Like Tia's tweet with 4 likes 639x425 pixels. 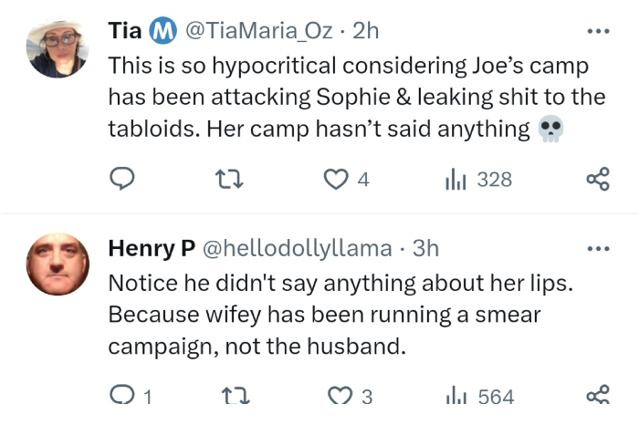click(x=338, y=180)
